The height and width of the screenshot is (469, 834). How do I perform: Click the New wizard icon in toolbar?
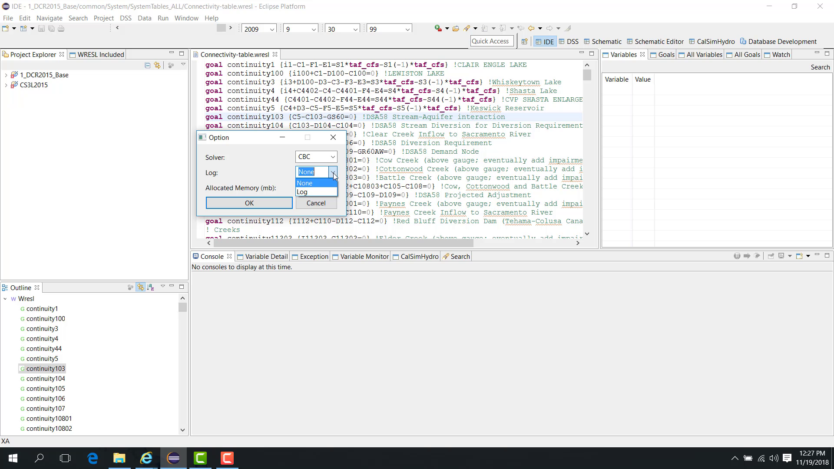(x=6, y=29)
